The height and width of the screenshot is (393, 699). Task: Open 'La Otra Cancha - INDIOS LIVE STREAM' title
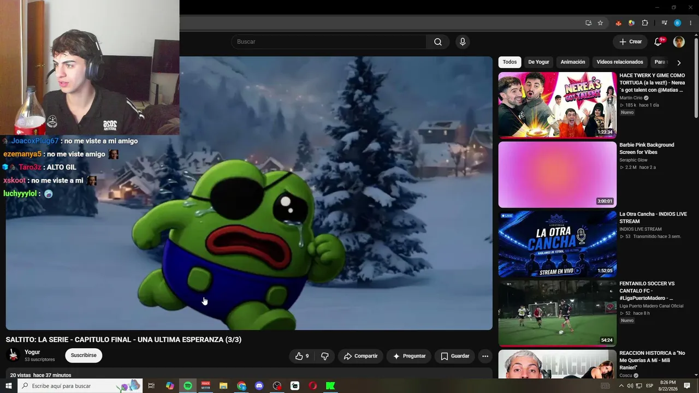click(653, 218)
